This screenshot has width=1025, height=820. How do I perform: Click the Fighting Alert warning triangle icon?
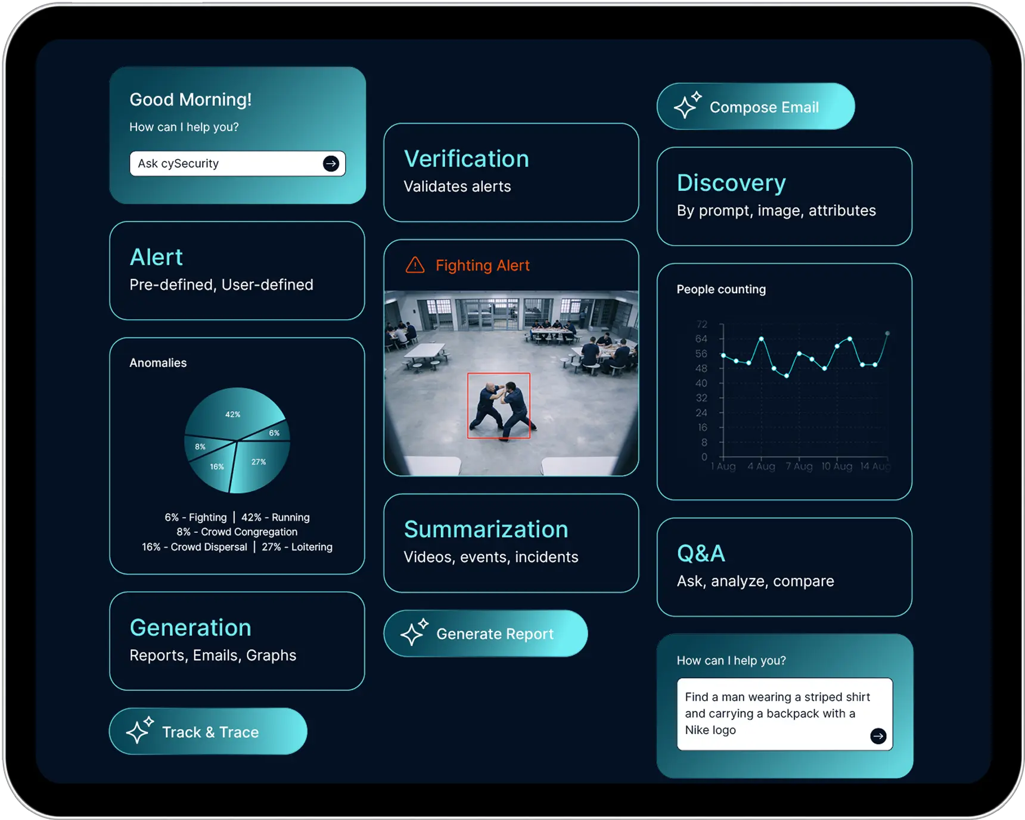(x=415, y=265)
